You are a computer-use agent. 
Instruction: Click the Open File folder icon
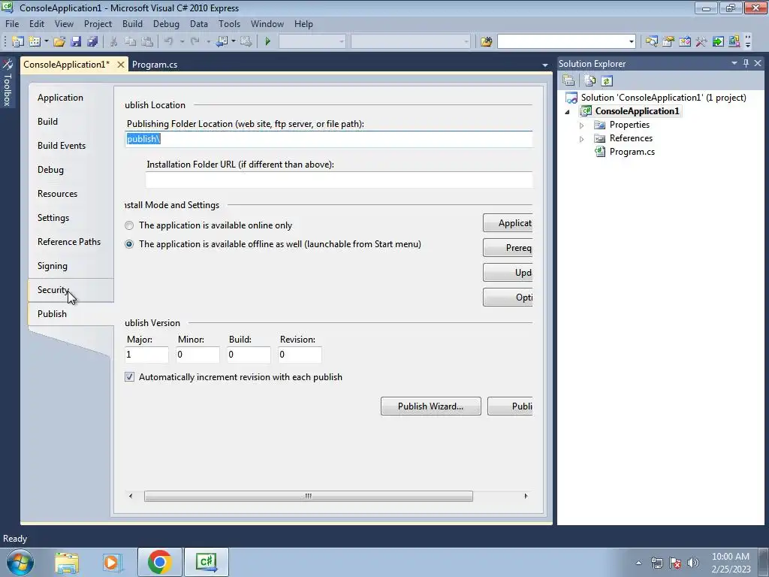59,41
